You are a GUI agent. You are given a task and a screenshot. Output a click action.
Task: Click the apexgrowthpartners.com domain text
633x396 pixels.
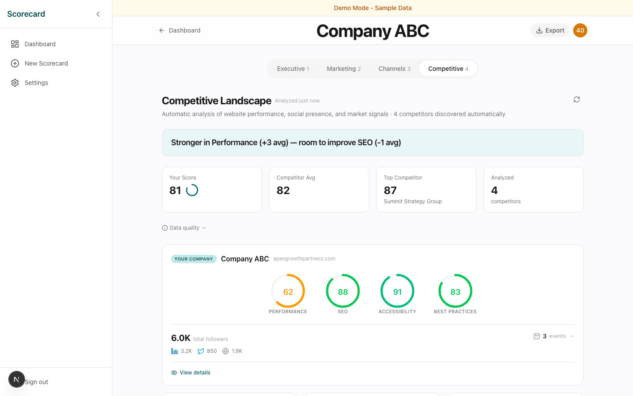tap(304, 259)
